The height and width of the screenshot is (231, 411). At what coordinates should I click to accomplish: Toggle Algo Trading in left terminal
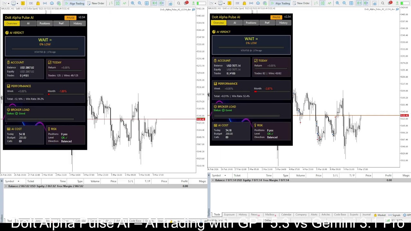pyautogui.click(x=74, y=3)
